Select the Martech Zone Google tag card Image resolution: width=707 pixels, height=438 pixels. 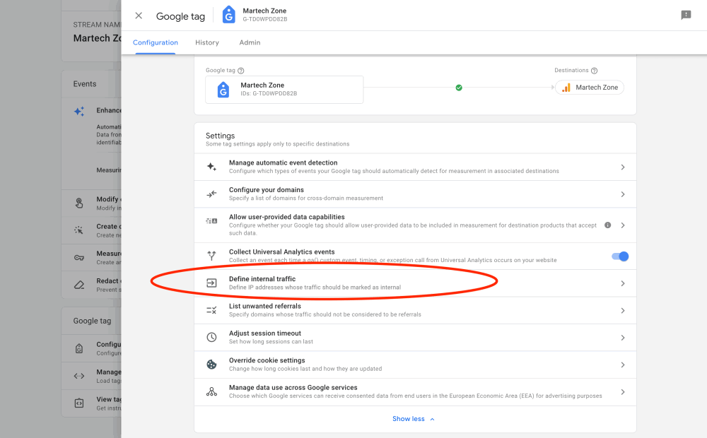point(284,89)
